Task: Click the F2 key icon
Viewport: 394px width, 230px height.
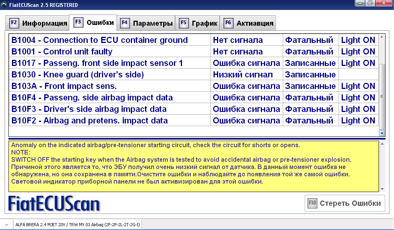Action: tap(14, 23)
